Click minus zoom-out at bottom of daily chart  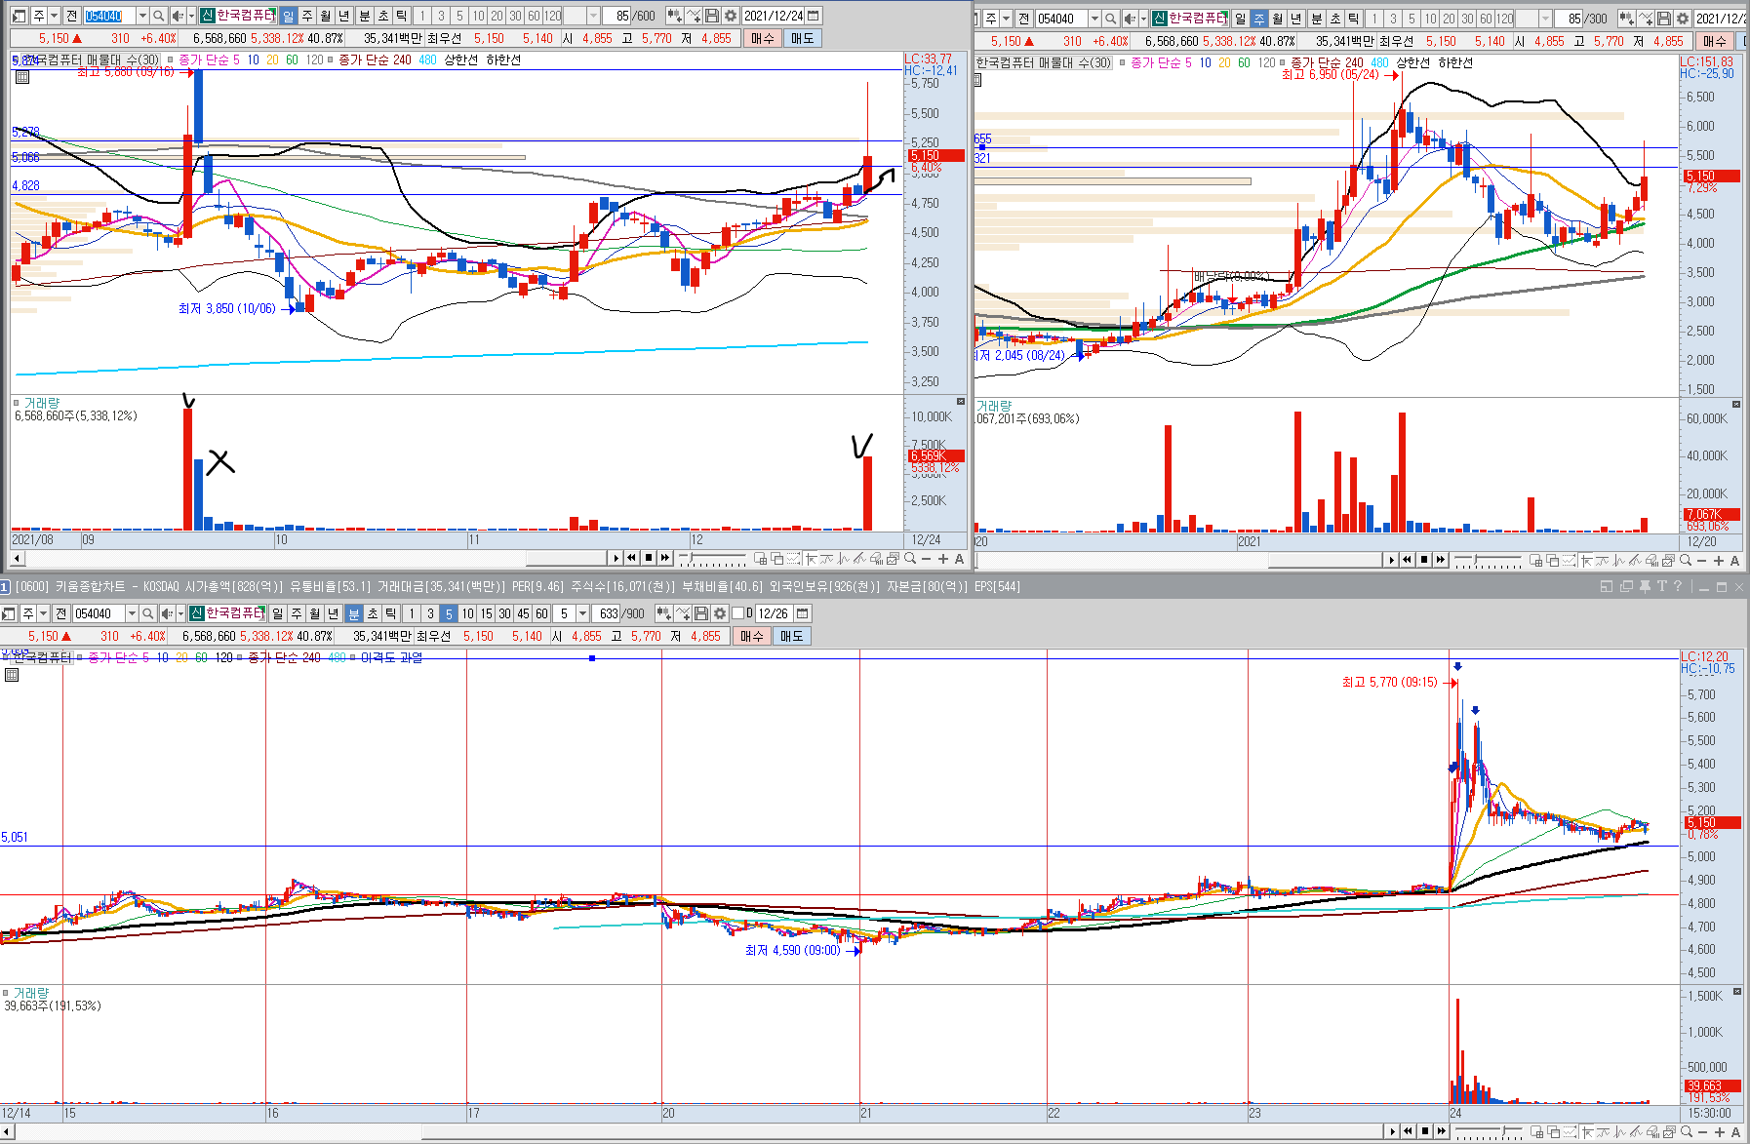[926, 559]
